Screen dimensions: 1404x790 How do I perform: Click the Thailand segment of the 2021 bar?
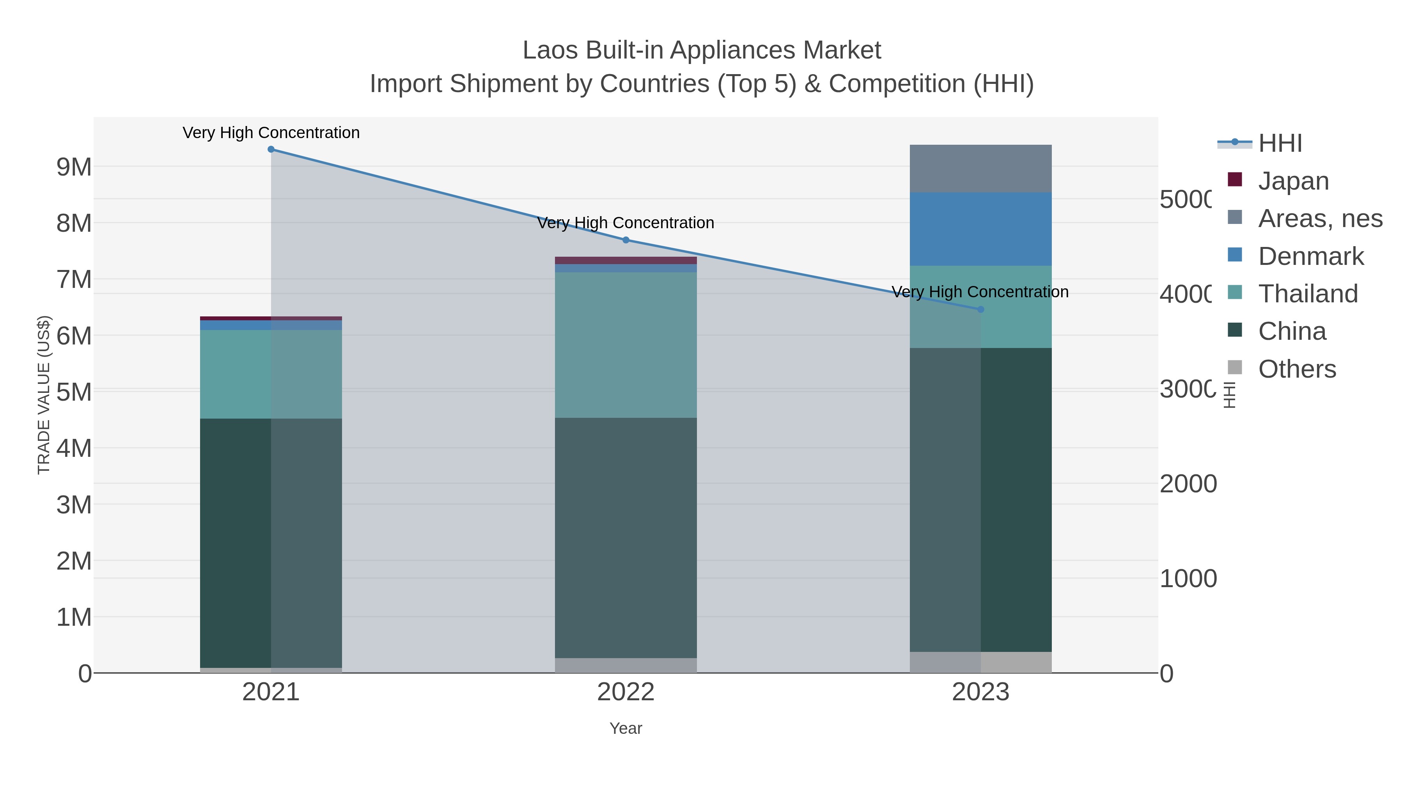(271, 375)
